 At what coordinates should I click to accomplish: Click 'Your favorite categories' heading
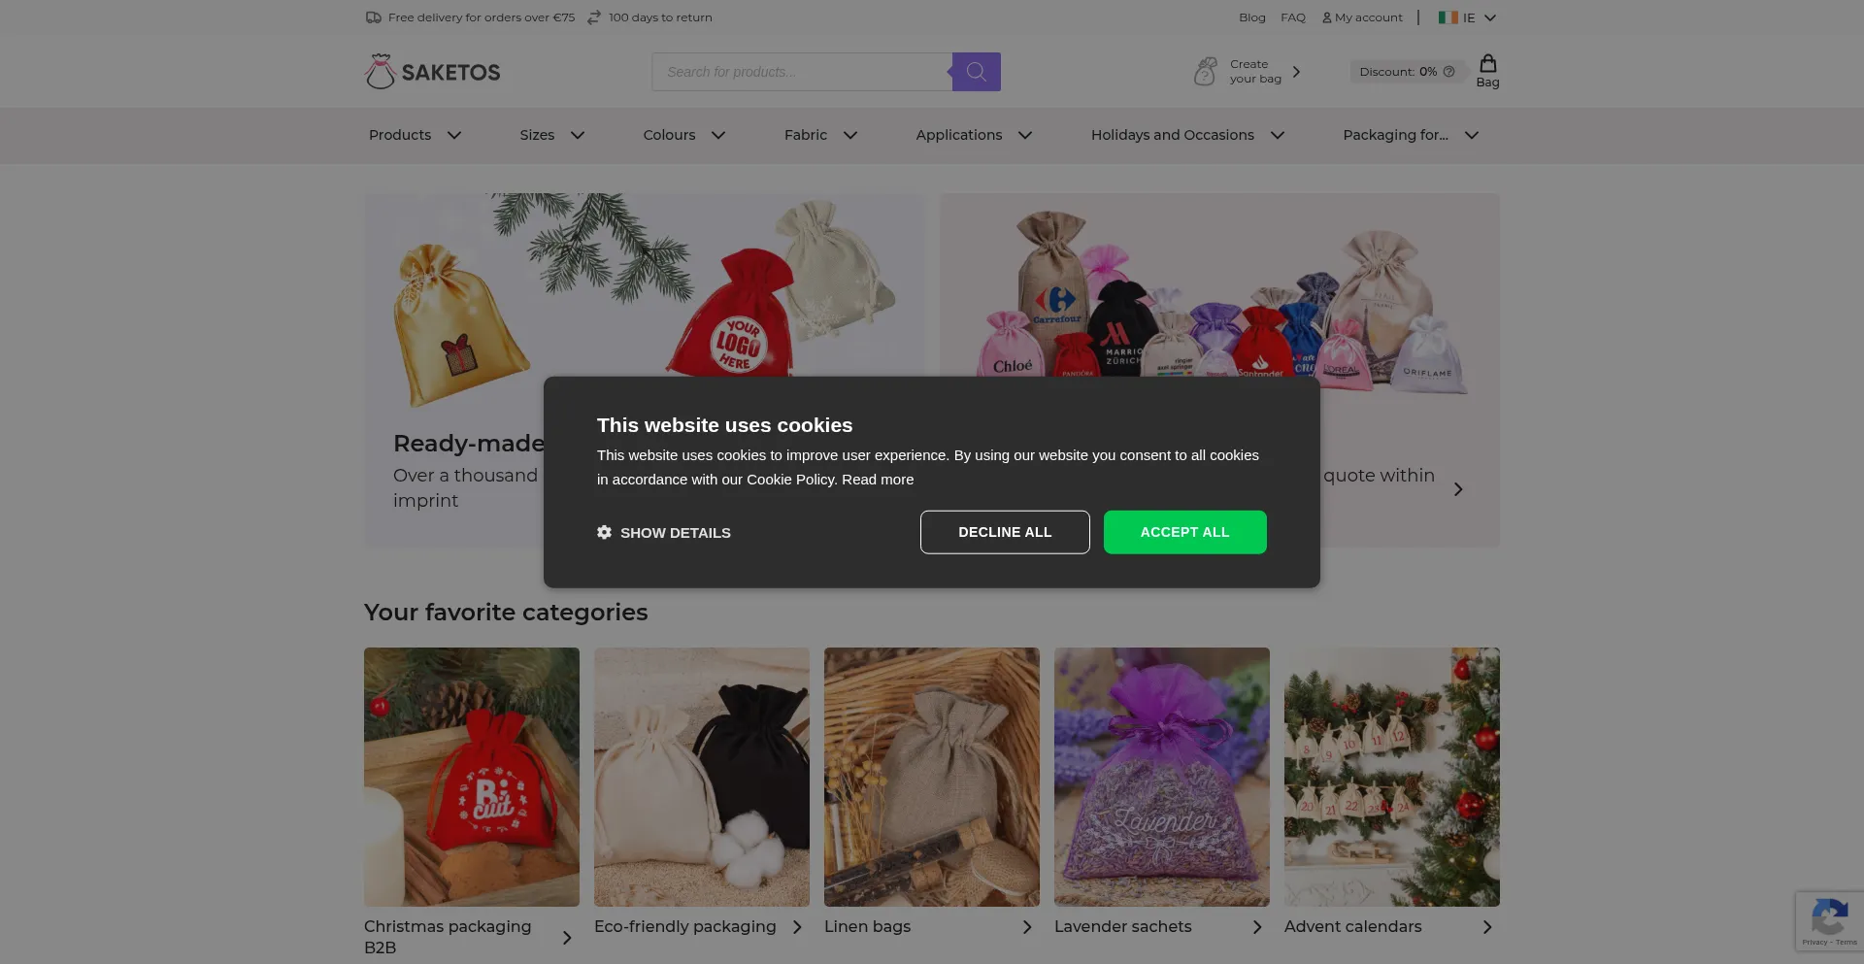click(506, 613)
